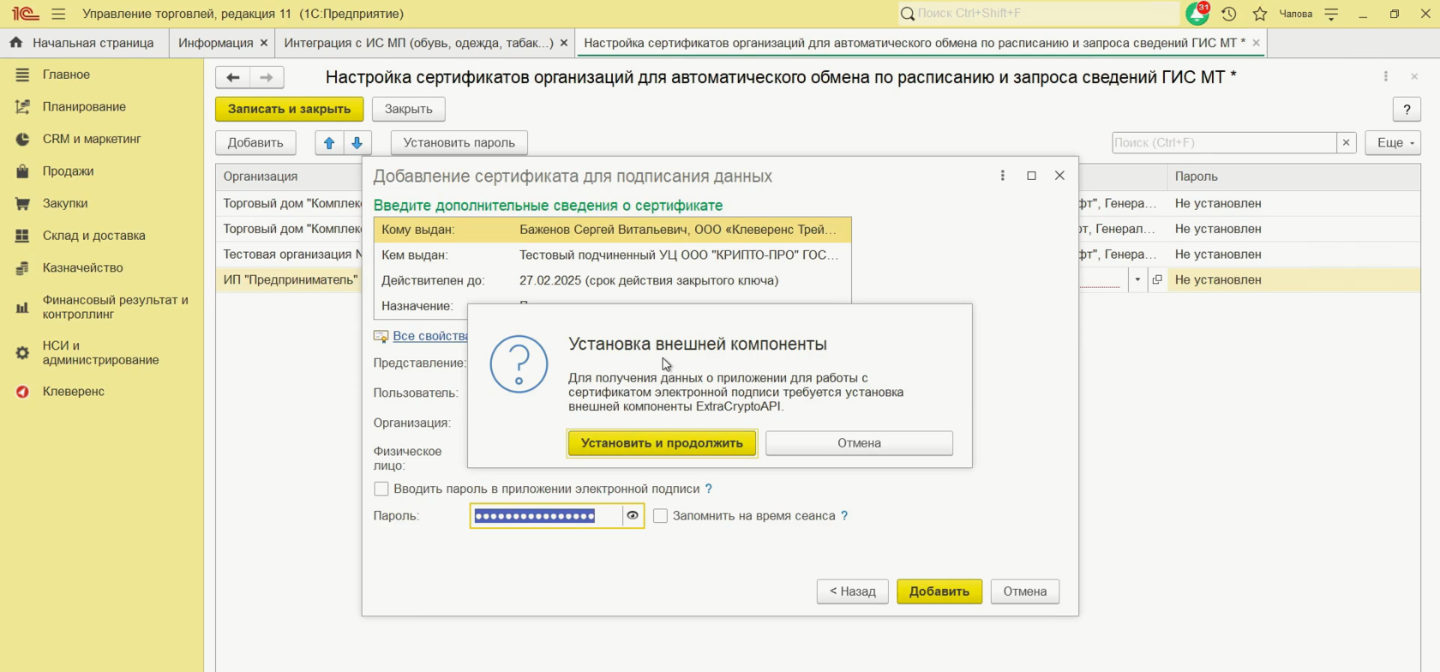
Task: Expand the Еще dropdown menu
Action: [x=1395, y=142]
